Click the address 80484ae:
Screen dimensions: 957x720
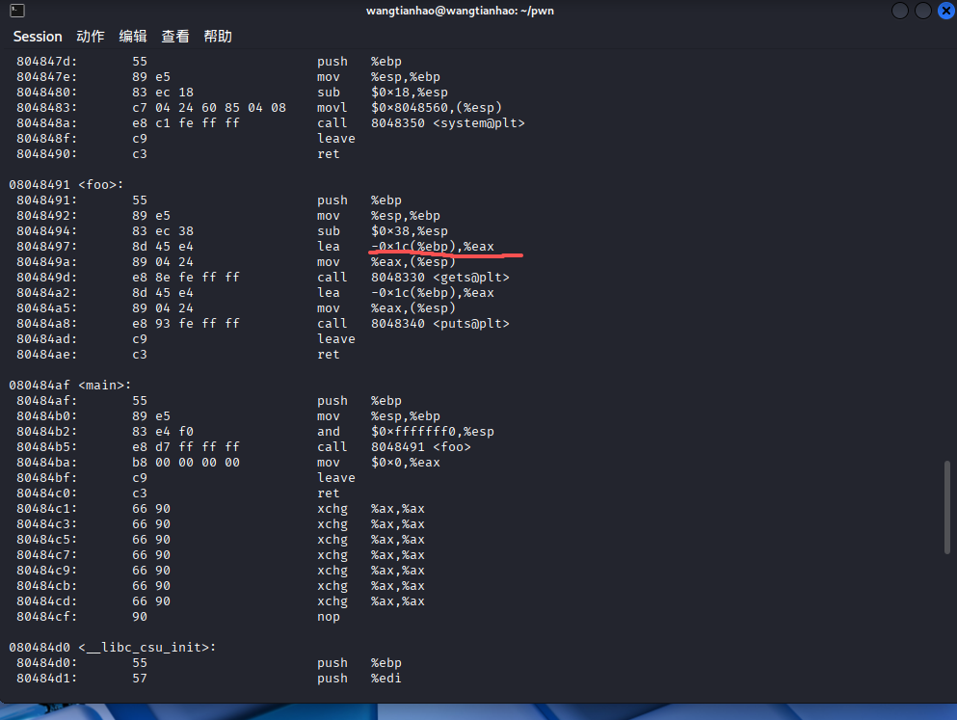coord(47,355)
